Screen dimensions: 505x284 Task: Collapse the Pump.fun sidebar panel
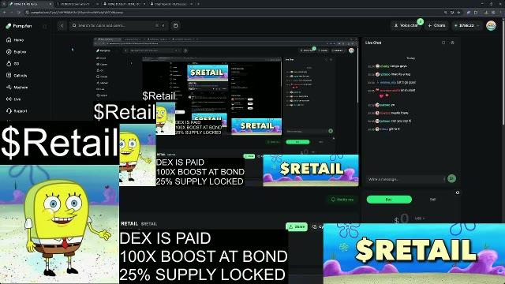45,26
